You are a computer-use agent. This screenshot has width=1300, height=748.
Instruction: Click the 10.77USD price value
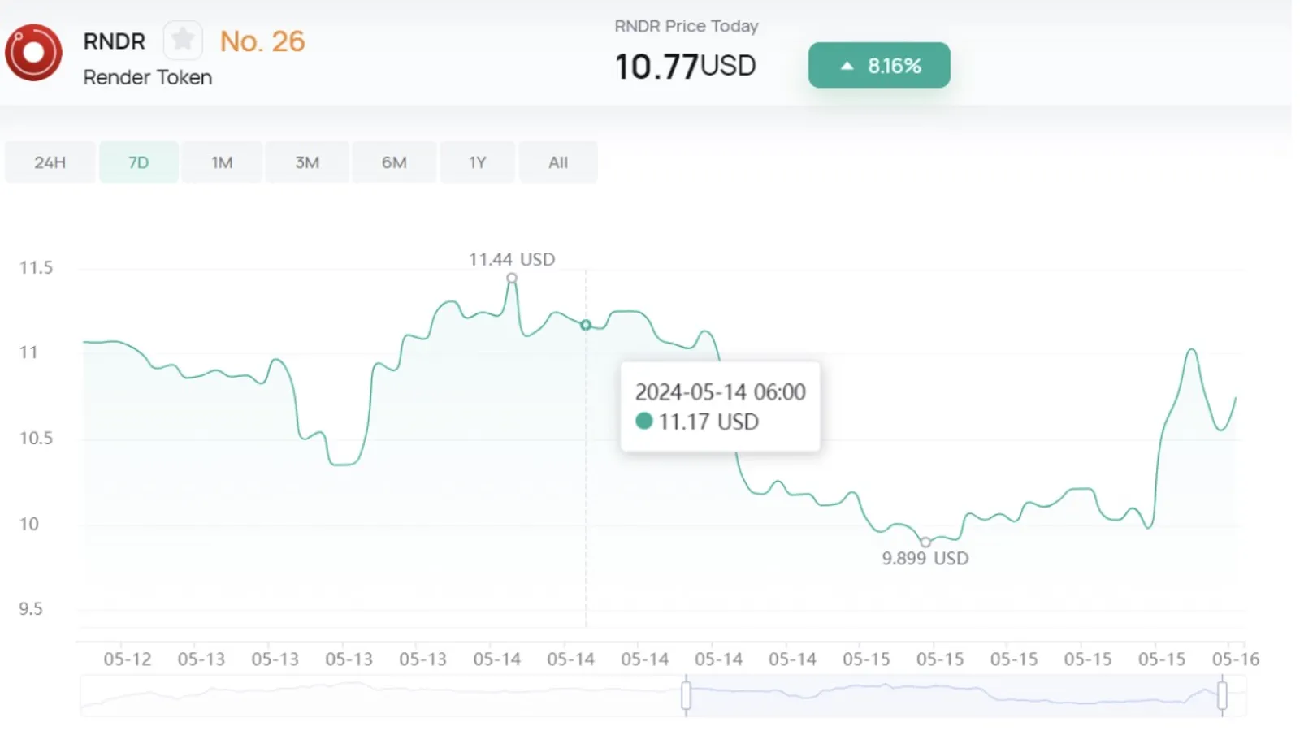pos(685,66)
